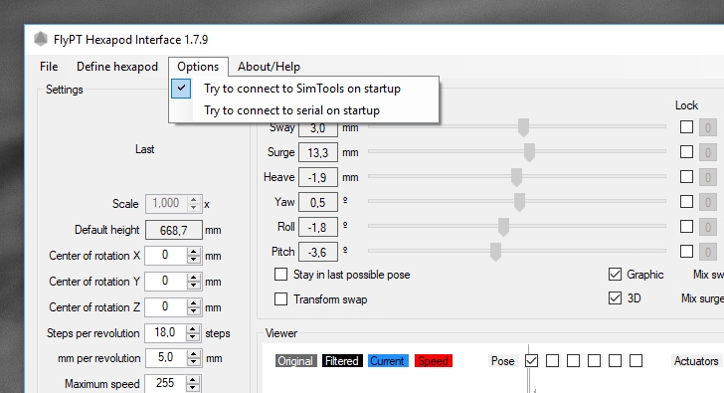Click the Center of rotation Z field
This screenshot has width=724, height=393.
(165, 307)
